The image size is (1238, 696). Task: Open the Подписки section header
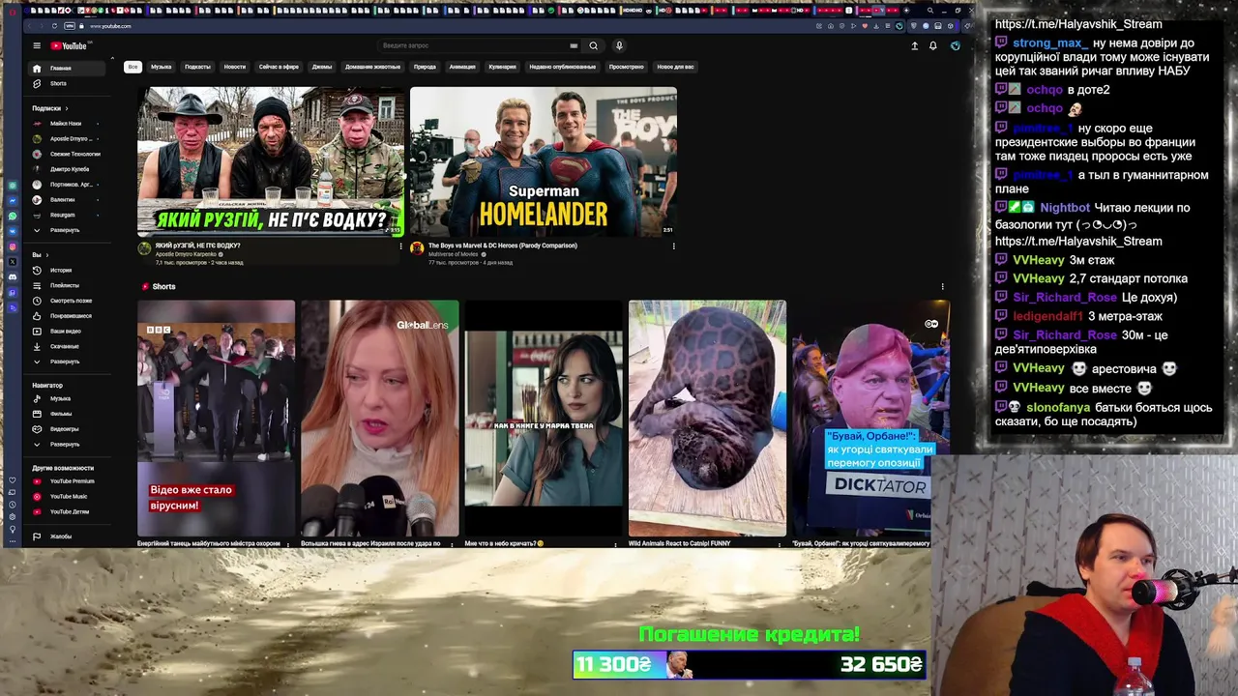point(48,108)
